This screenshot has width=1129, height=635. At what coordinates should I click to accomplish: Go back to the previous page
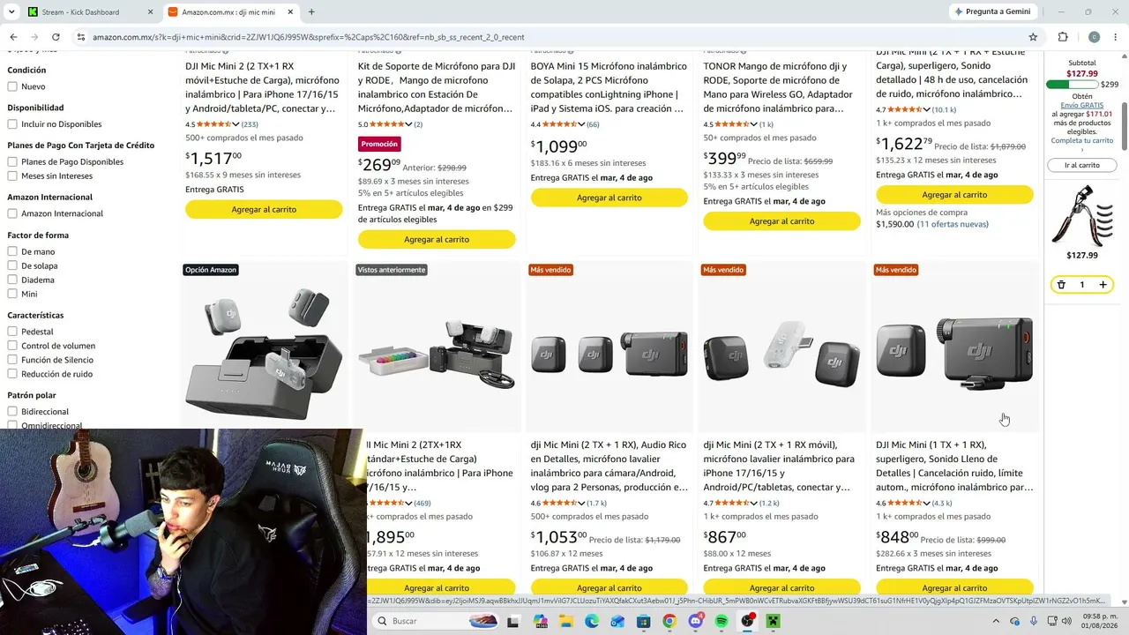(13, 37)
